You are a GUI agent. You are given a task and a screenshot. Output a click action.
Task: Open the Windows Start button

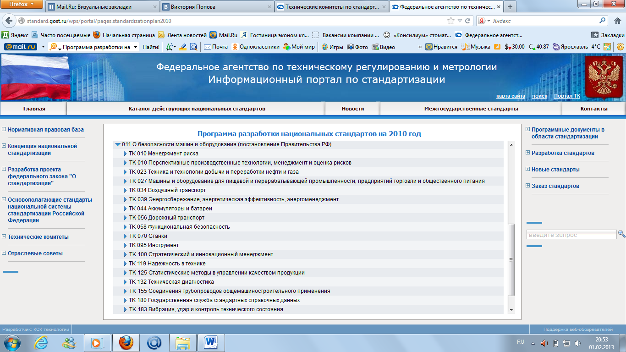click(12, 342)
